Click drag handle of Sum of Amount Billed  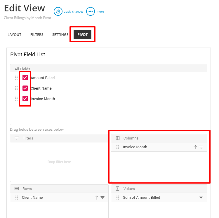pyautogui.click(x=118, y=198)
